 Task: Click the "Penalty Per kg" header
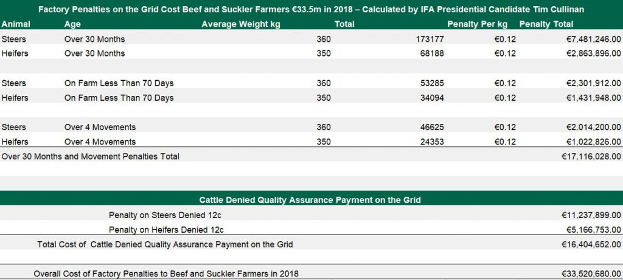(x=477, y=24)
